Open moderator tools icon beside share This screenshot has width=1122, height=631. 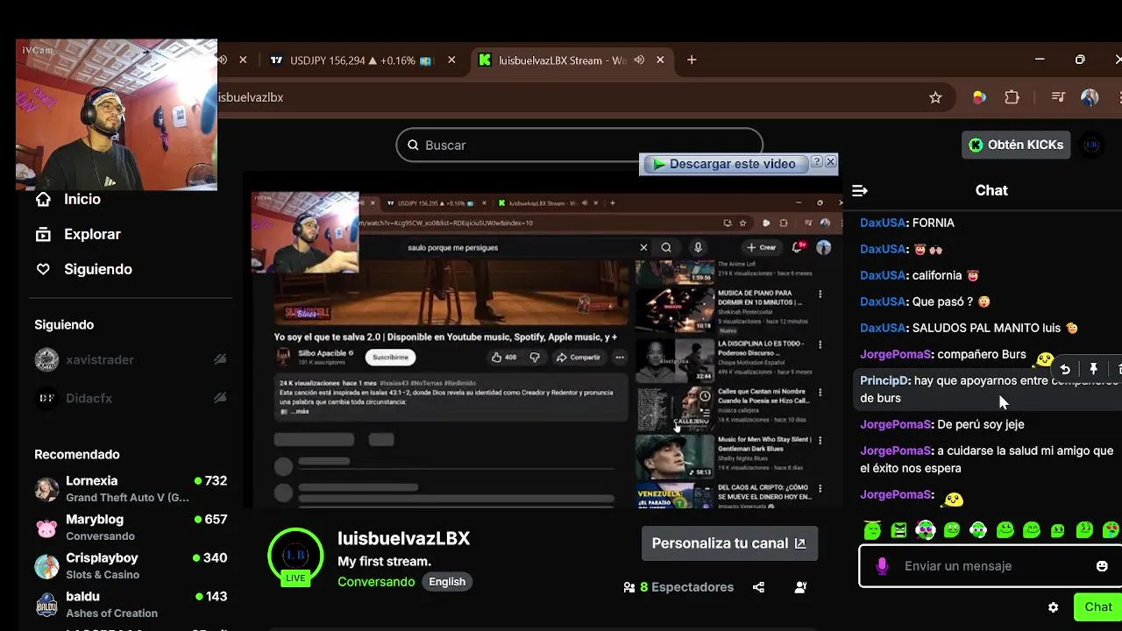(800, 587)
